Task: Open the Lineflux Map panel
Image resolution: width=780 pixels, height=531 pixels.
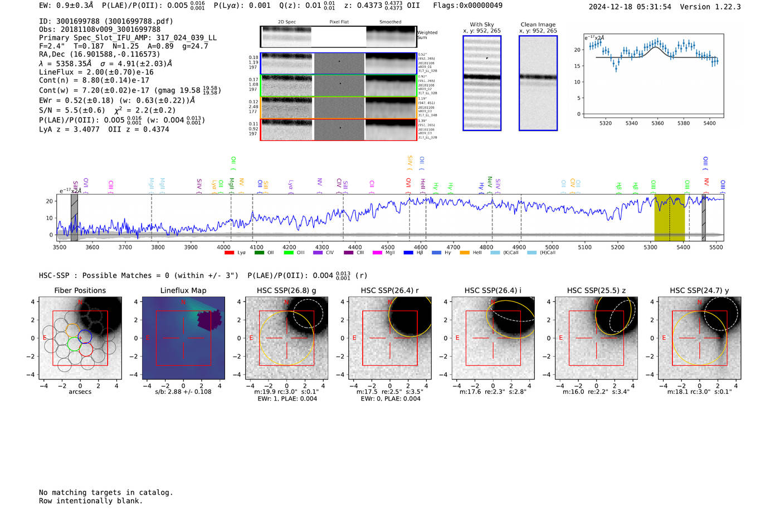Action: point(183,338)
